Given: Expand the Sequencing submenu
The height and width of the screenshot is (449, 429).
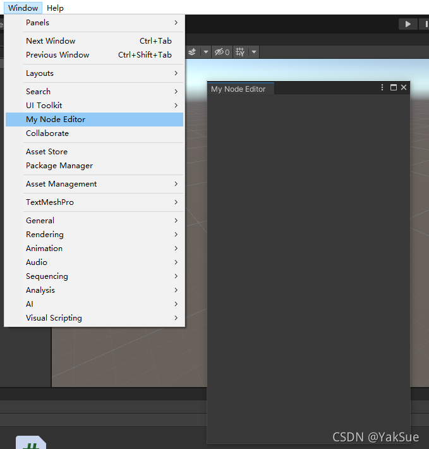Looking at the screenshot, I should point(94,276).
